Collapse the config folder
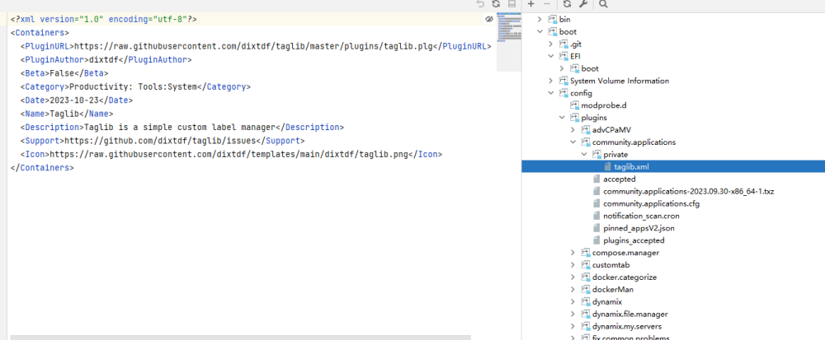Screen dimensions: 825x340 (x=550, y=93)
